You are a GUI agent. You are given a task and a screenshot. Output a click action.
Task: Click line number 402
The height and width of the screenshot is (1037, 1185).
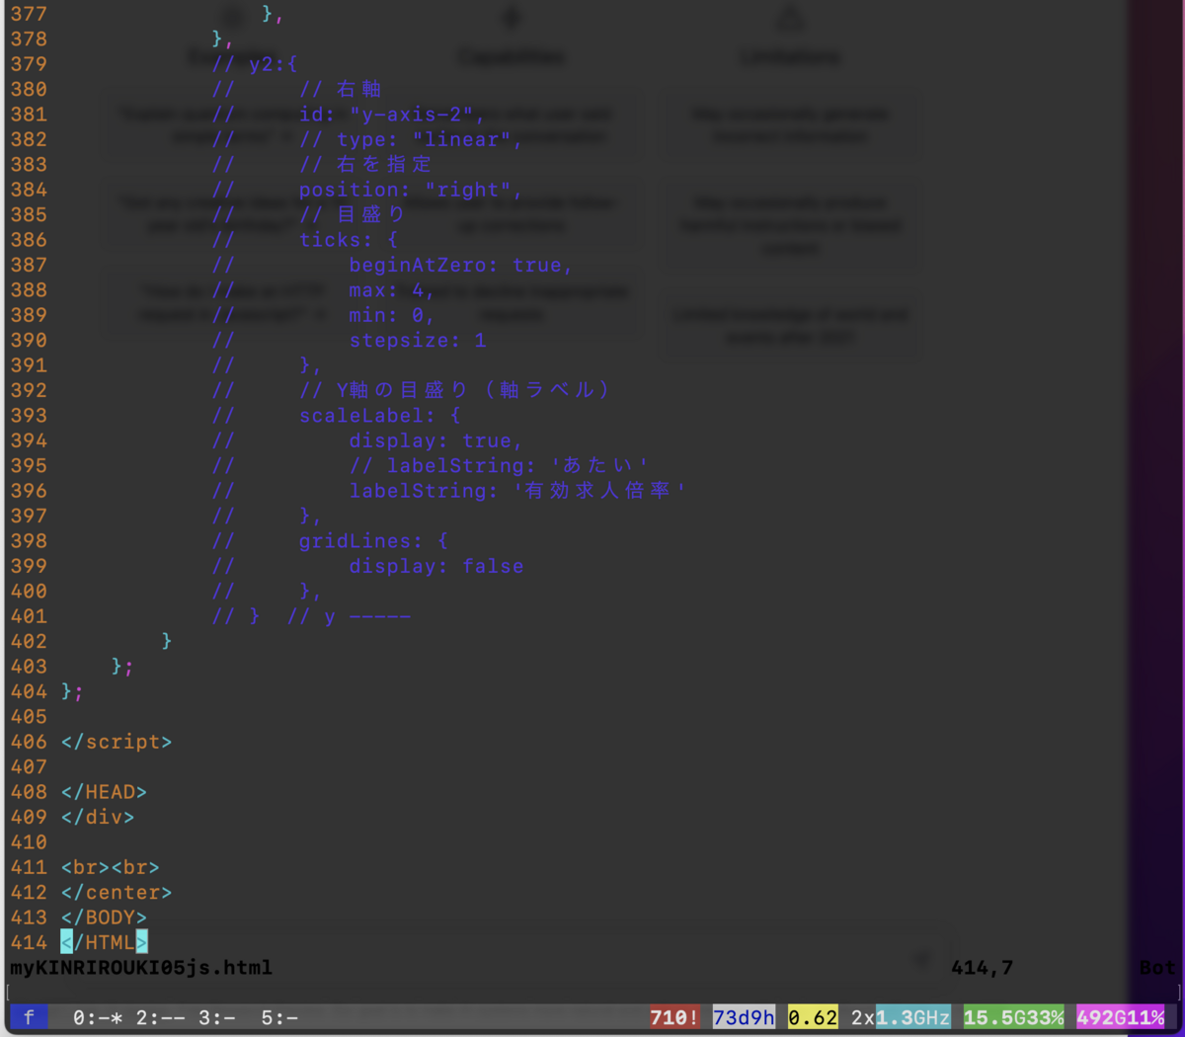click(29, 641)
